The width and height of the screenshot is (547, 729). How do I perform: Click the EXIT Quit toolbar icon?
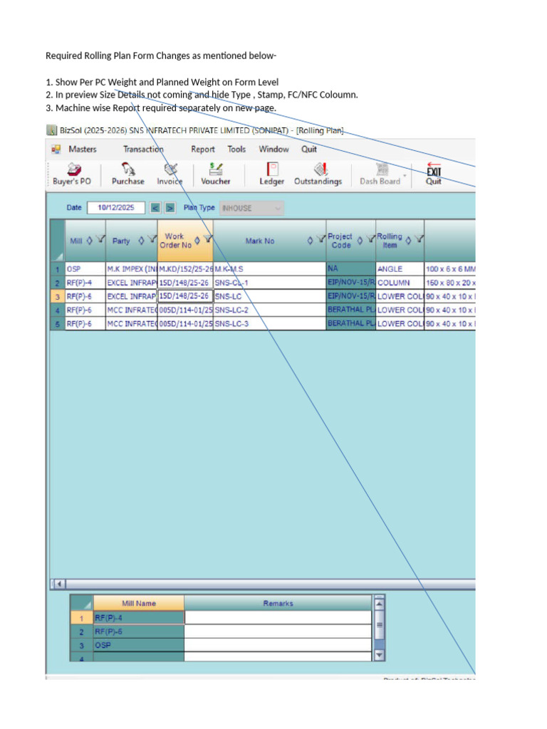click(434, 174)
